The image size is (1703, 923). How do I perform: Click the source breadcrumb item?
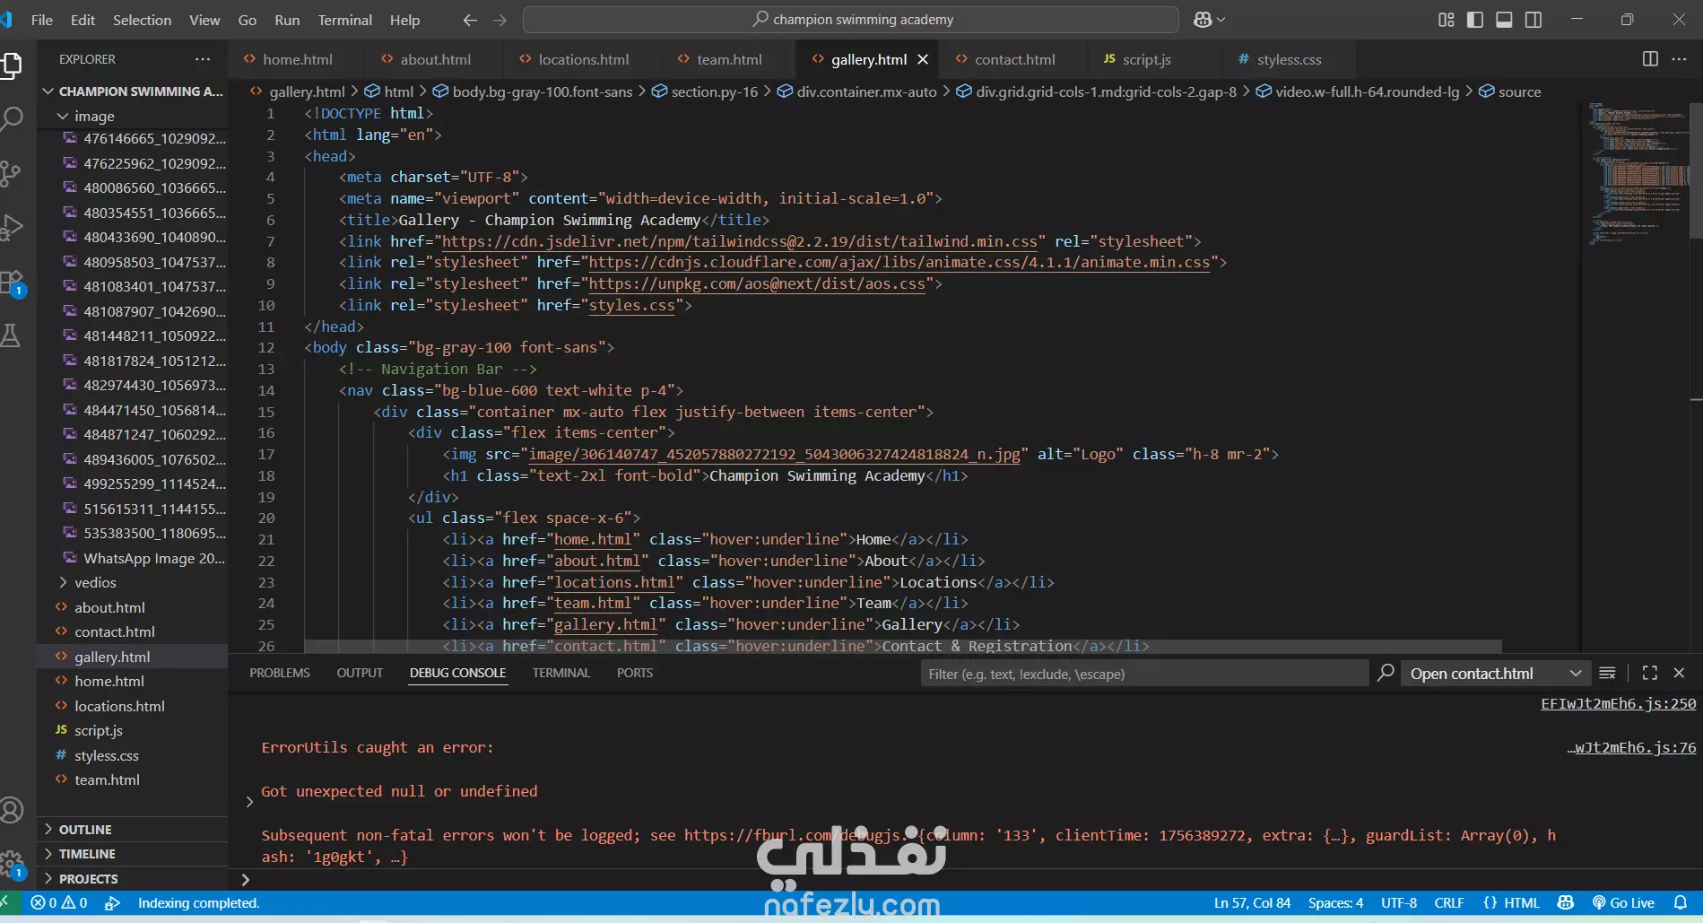[x=1510, y=91]
